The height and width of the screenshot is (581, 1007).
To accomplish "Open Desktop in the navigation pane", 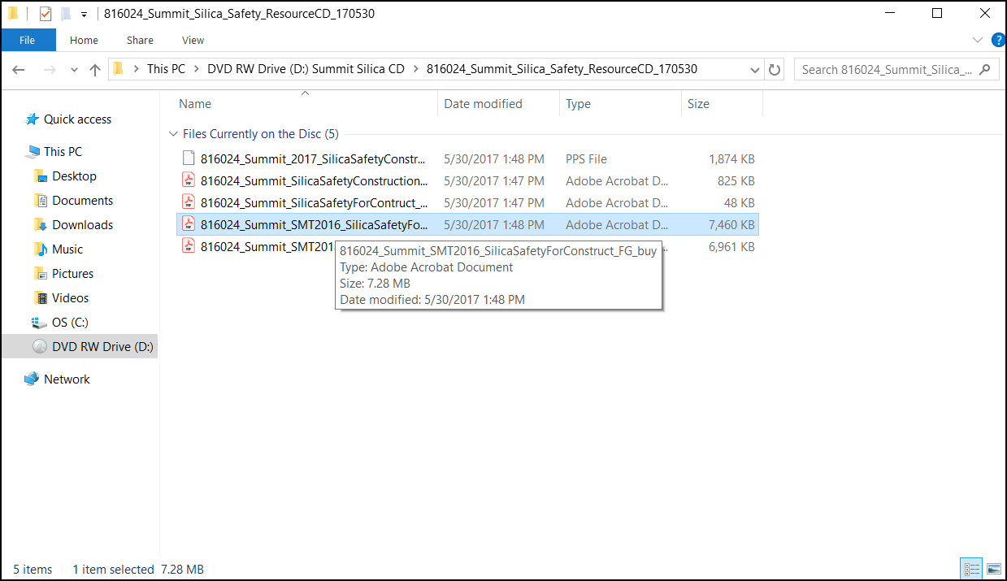I will click(x=74, y=176).
